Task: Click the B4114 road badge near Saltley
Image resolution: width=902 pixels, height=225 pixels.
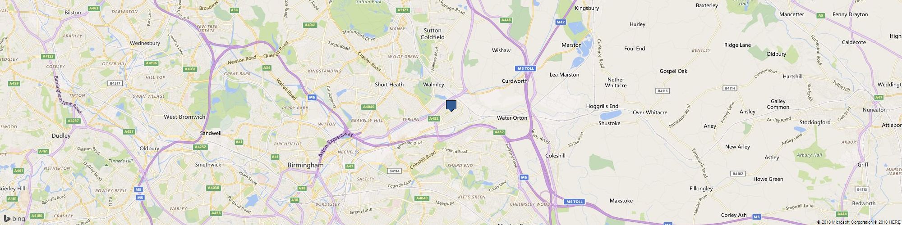Action: pos(394,171)
